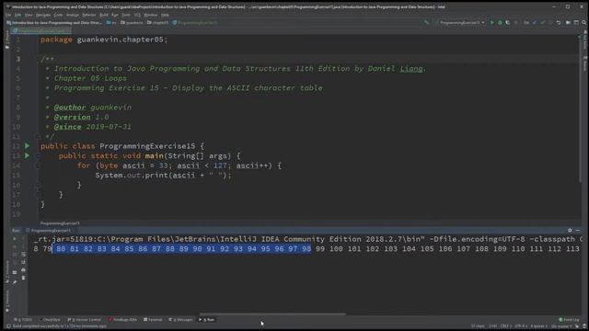
Task: Open the Help menu
Action: (165, 15)
